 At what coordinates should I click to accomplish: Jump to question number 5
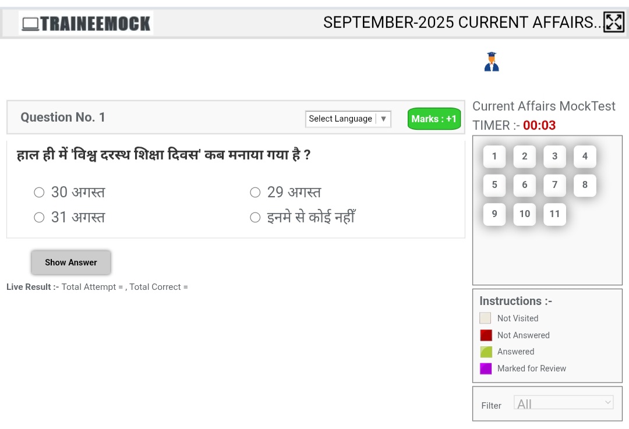click(x=494, y=185)
